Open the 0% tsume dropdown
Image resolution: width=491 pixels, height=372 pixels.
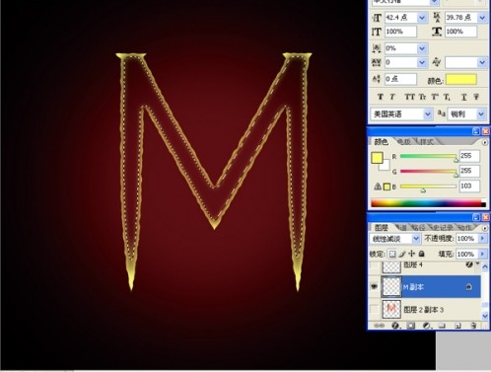pyautogui.click(x=422, y=48)
